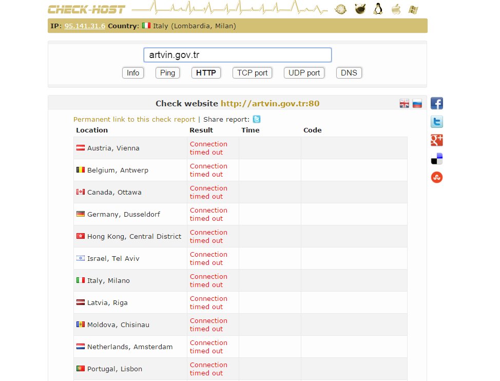
Task: Click the Code column header
Action: click(x=313, y=130)
